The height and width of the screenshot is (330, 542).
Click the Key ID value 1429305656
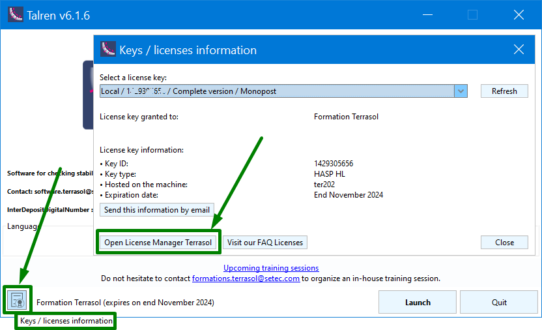tap(334, 164)
